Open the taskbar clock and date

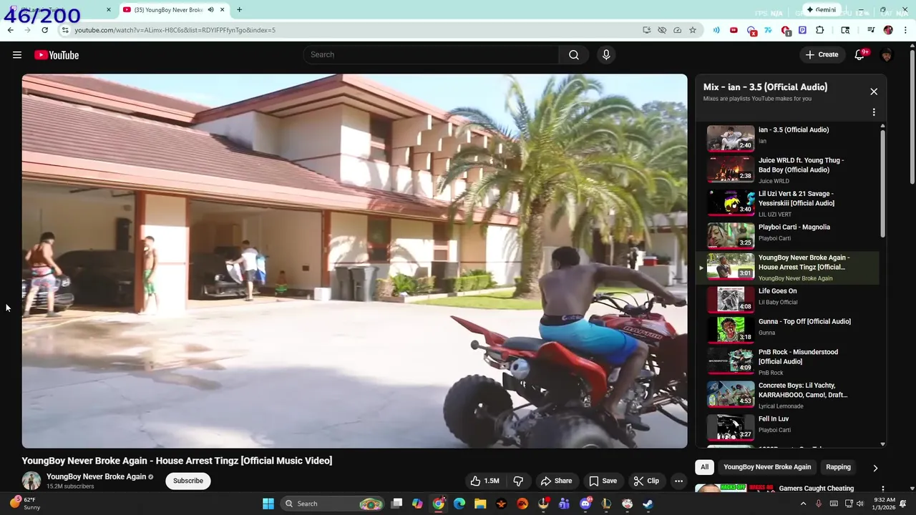point(885,504)
